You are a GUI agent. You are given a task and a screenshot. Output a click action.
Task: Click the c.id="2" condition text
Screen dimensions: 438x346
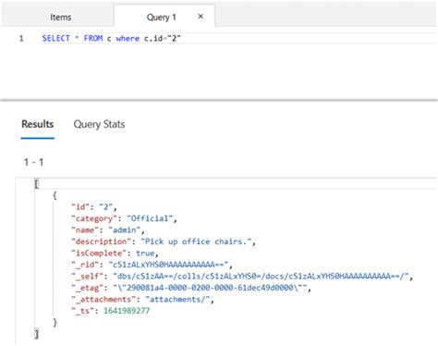(x=163, y=38)
